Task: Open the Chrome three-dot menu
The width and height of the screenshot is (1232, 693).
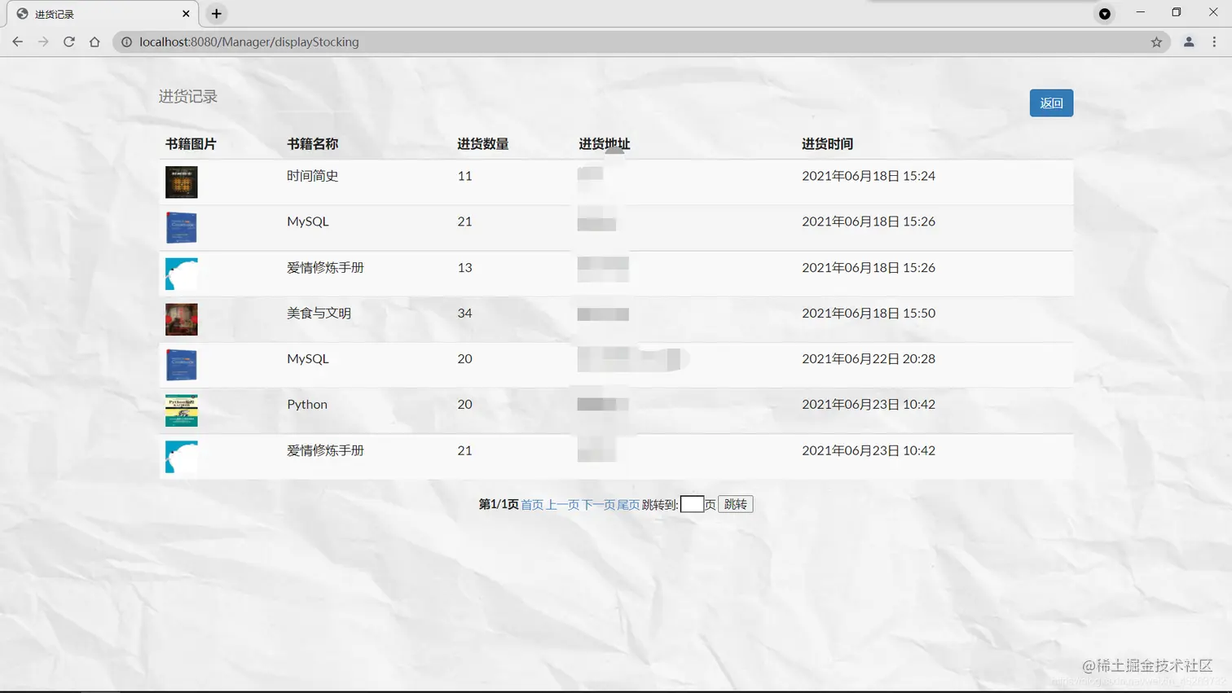Action: (x=1215, y=42)
